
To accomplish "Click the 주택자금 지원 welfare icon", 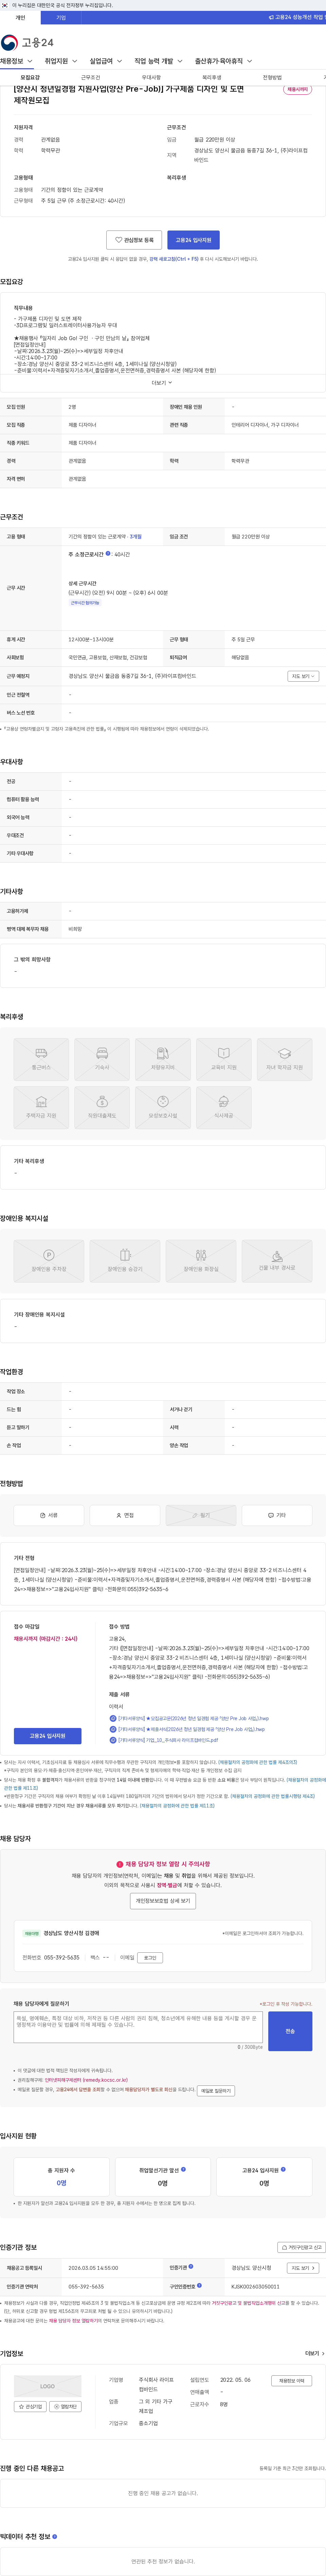I will [41, 1108].
